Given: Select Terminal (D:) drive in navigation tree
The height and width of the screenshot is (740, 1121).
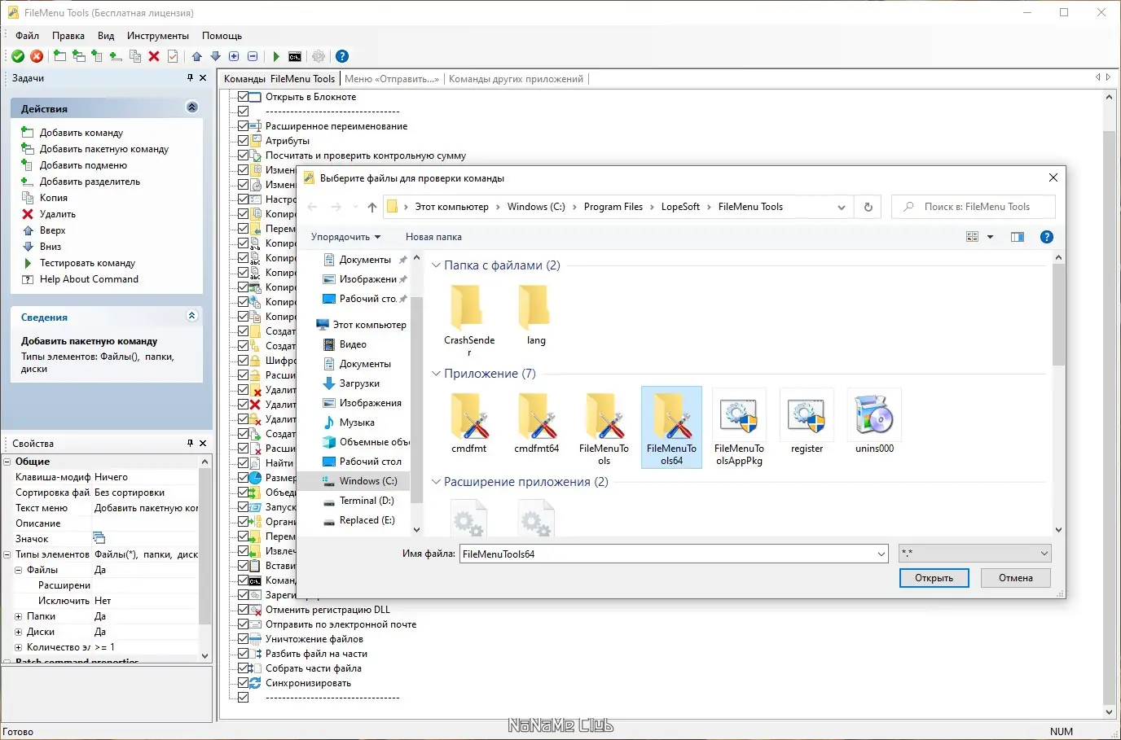Looking at the screenshot, I should pyautogui.click(x=367, y=501).
